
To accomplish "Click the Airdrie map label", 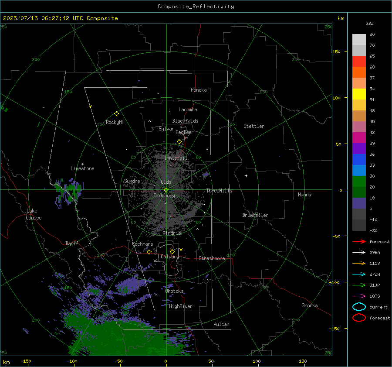I will [172, 233].
